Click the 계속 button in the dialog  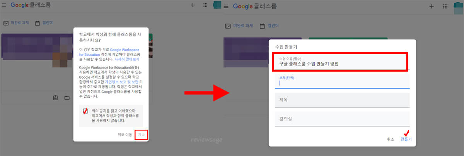click(142, 135)
